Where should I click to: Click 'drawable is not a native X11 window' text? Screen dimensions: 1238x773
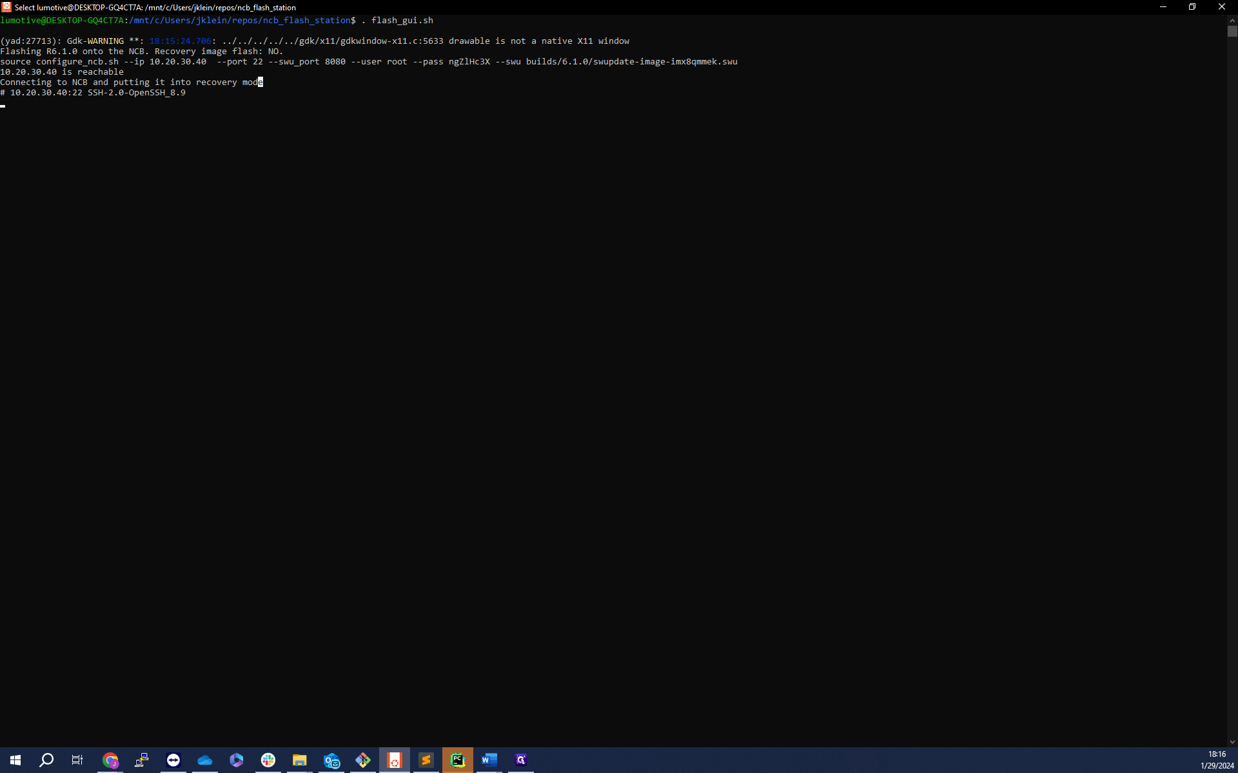tap(539, 41)
